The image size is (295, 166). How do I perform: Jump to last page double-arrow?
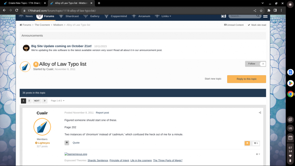pos(45,101)
